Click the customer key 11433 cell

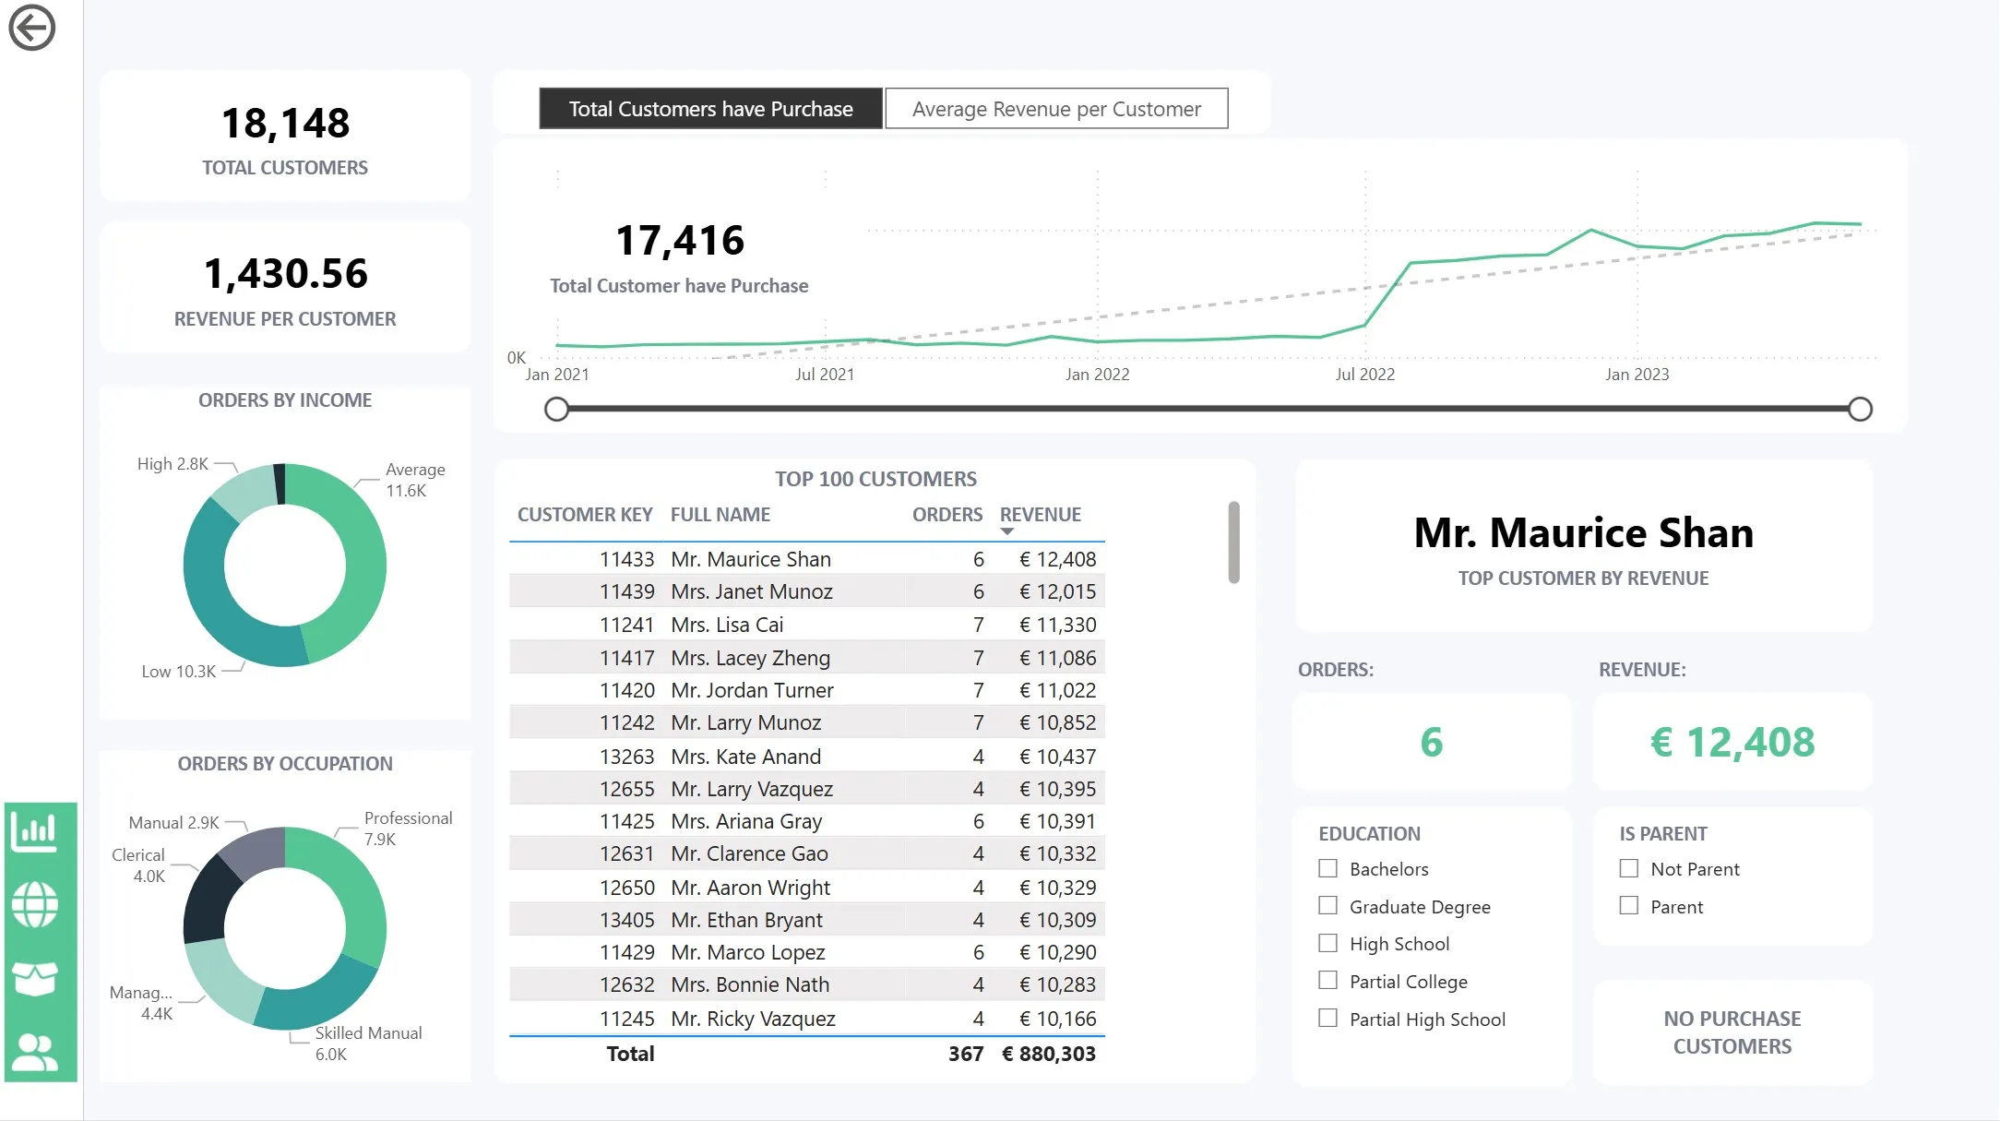click(x=627, y=559)
